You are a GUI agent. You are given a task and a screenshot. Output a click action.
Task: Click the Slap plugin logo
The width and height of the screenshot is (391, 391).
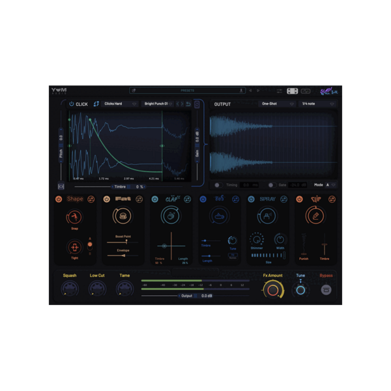coord(329,91)
